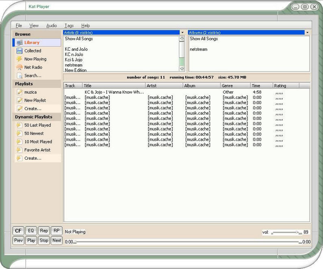Open the 50 Newest dynamic playlist

34,133
